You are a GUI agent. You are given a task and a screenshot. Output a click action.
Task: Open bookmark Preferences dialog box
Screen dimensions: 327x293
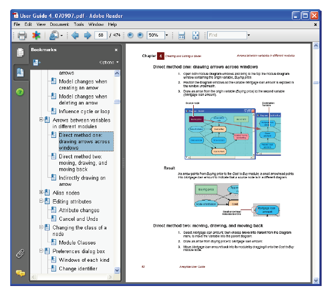point(79,251)
